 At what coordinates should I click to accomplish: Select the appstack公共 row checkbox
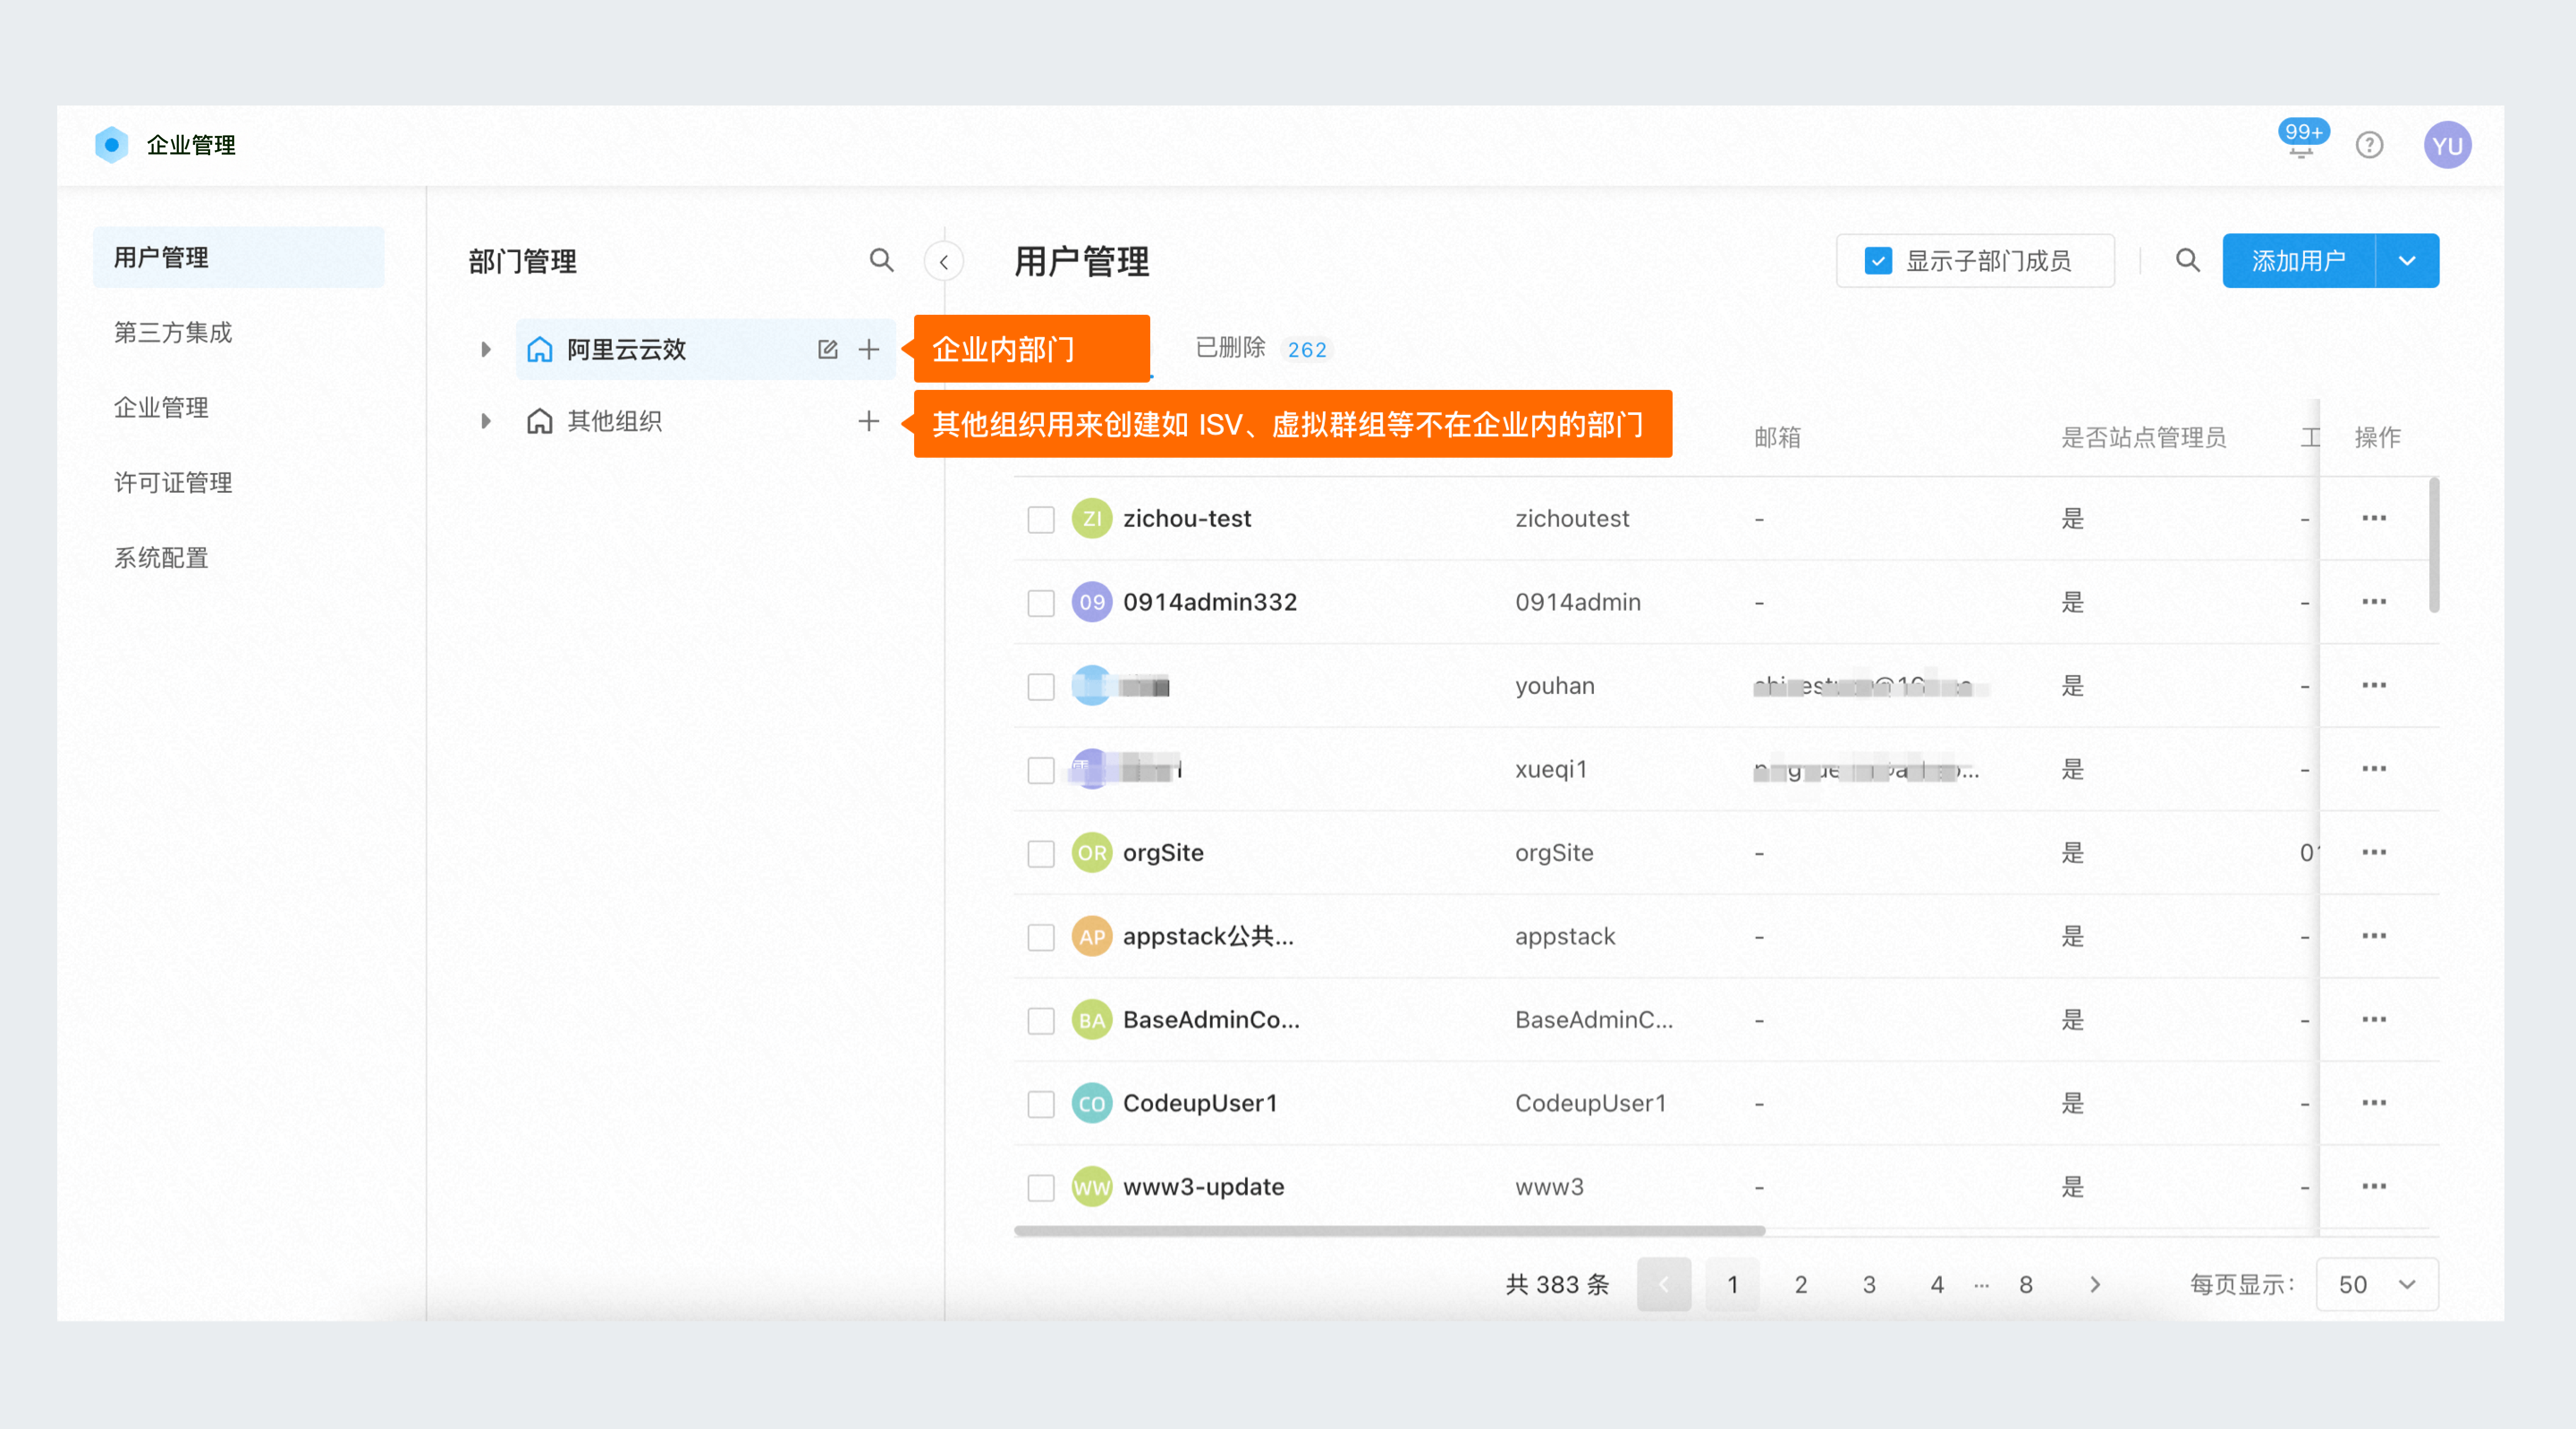click(1041, 937)
